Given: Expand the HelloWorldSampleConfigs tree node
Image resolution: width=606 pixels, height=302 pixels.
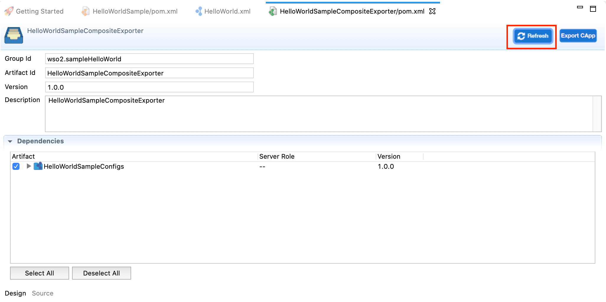Looking at the screenshot, I should pos(29,166).
